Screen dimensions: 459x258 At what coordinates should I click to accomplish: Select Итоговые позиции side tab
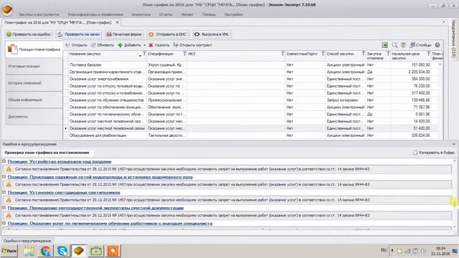tap(34, 66)
